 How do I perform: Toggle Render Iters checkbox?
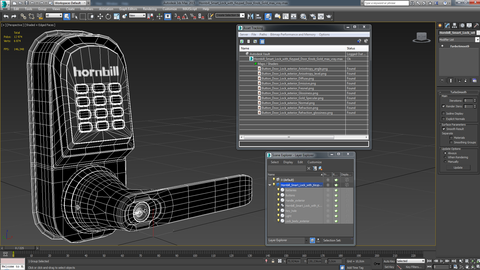(443, 106)
